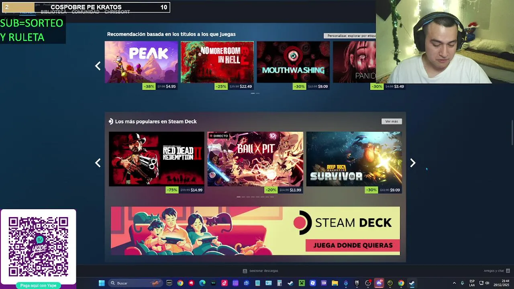Open Roblox from the taskbar

point(312,283)
